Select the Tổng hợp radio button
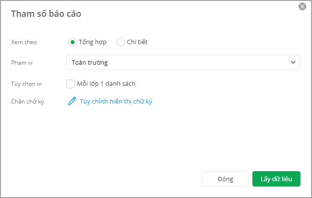Image resolution: width=312 pixels, height=198 pixels. pos(73,42)
